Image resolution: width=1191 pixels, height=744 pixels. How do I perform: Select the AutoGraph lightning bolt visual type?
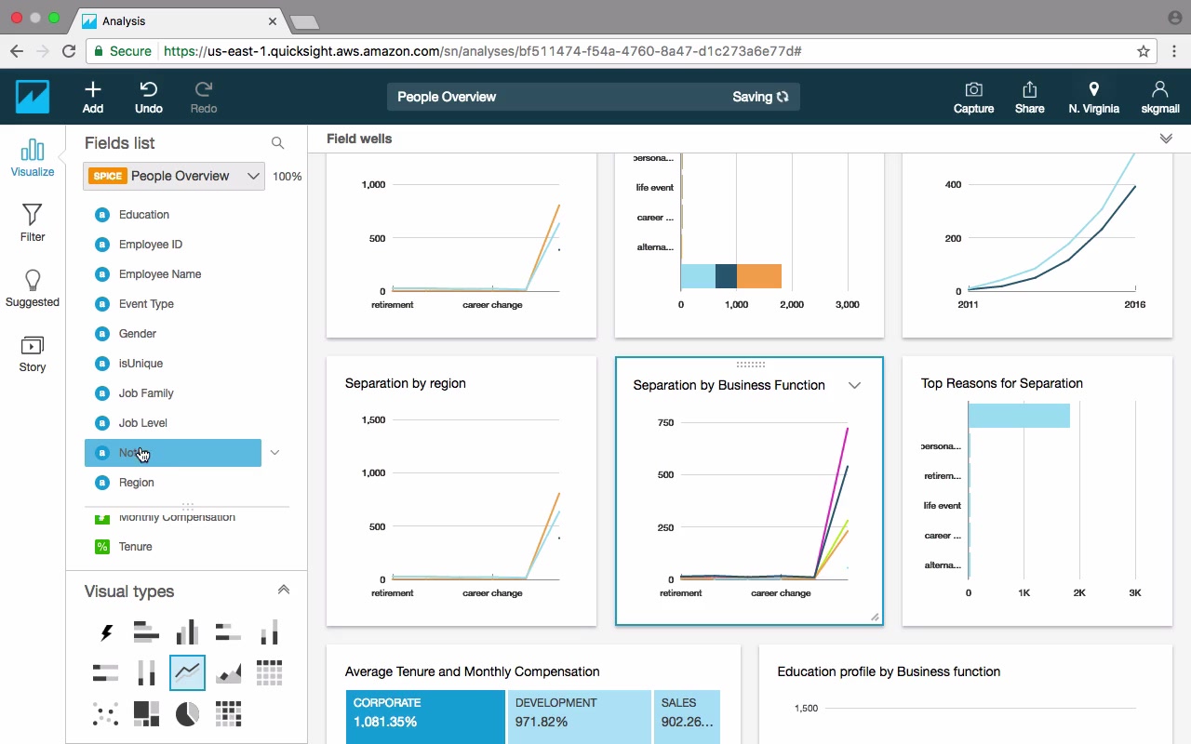106,633
